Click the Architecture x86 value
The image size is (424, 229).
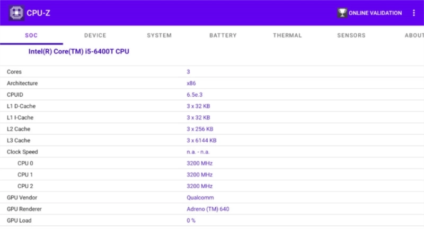pos(191,83)
